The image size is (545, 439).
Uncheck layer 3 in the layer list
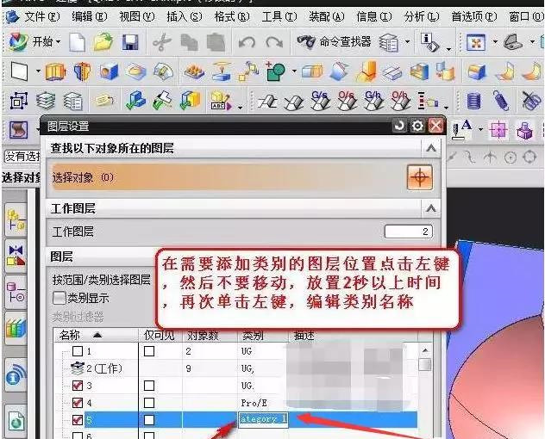[78, 385]
